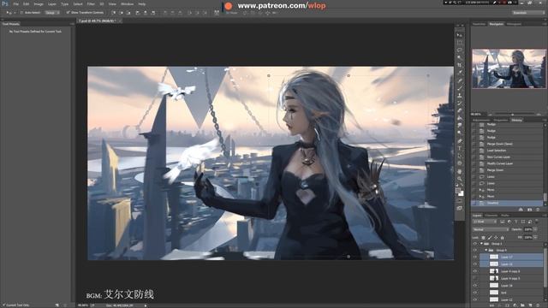Viewport: 548px width, 308px height.
Task: Hide Layer 4 copy 6 eye icon
Action: 475,271
